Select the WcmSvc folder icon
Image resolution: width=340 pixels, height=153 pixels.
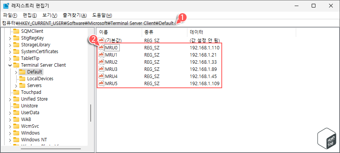(16, 126)
